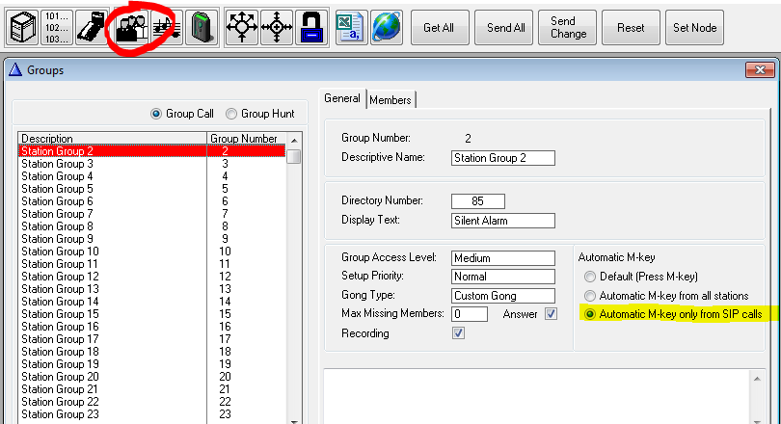Select Station Group 6 row
Image resolution: width=781 pixels, height=424 pixels.
point(152,201)
